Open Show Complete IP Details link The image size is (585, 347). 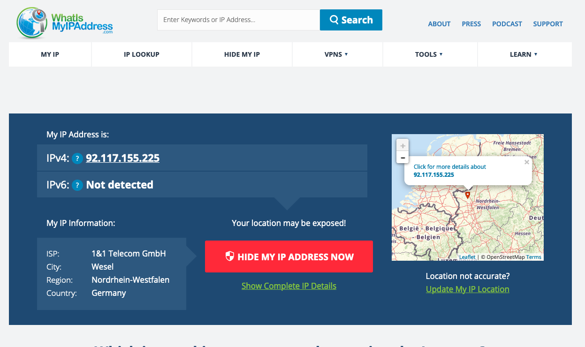click(289, 286)
